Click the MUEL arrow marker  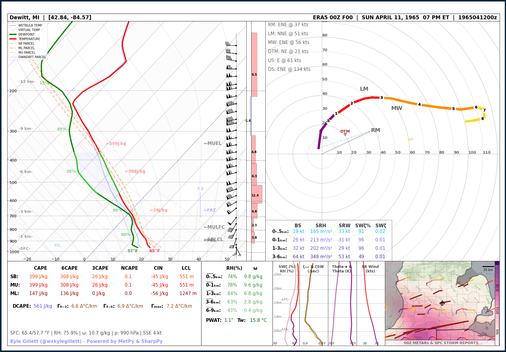pos(212,143)
